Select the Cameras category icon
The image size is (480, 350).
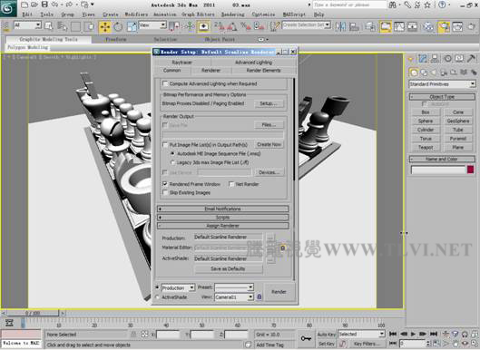tap(444, 73)
